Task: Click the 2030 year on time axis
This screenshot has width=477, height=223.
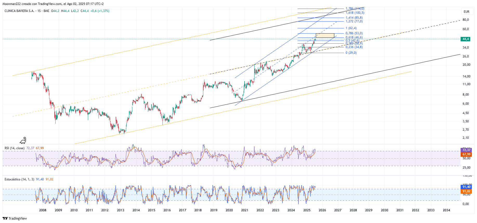Action: [384, 210]
